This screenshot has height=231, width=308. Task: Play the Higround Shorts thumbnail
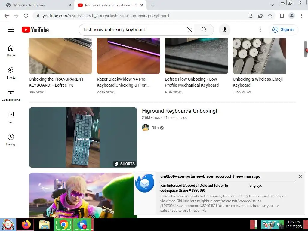pos(83,137)
